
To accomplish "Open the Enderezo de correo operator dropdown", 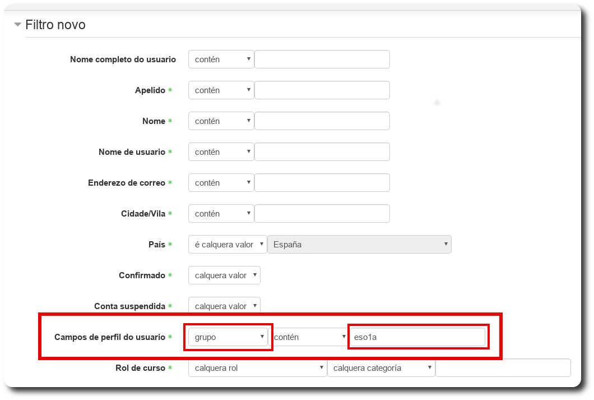I will tap(221, 183).
